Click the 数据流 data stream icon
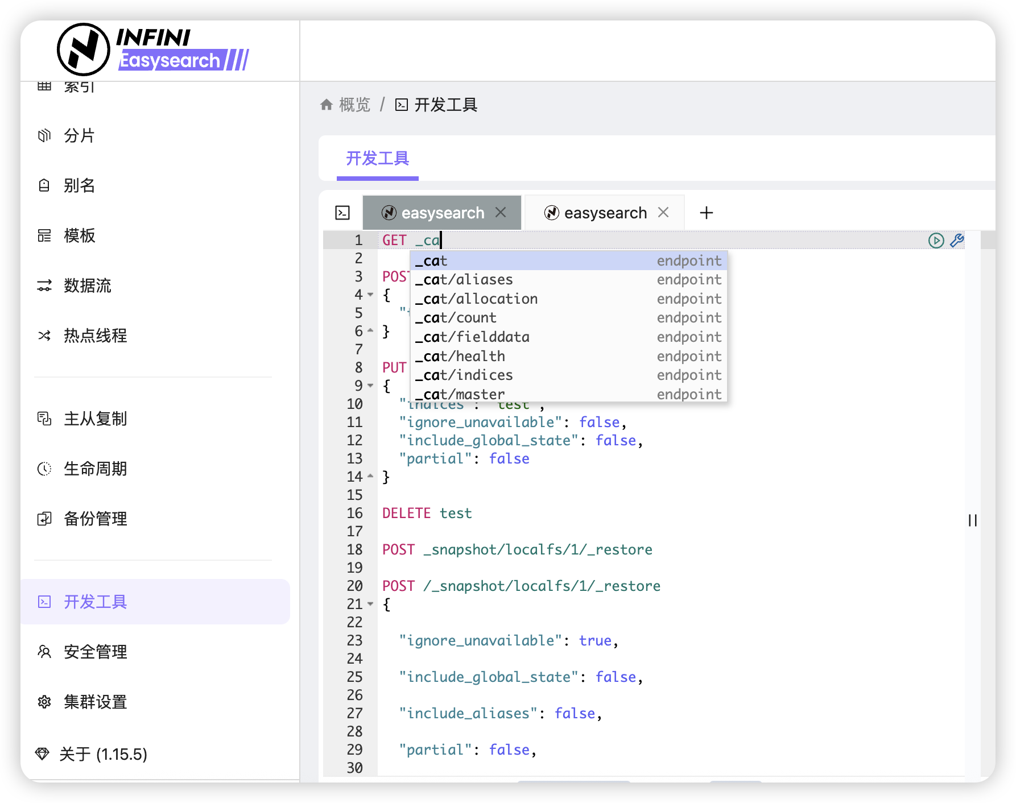The image size is (1016, 803). tap(44, 285)
